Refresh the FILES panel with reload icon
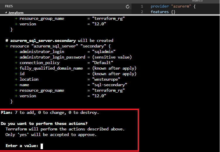The width and height of the screenshot is (220, 152). pos(127,7)
